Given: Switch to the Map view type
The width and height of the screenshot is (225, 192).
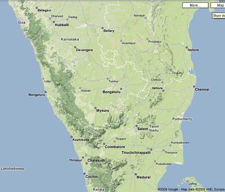Looking at the screenshot, I should [x=218, y=5].
